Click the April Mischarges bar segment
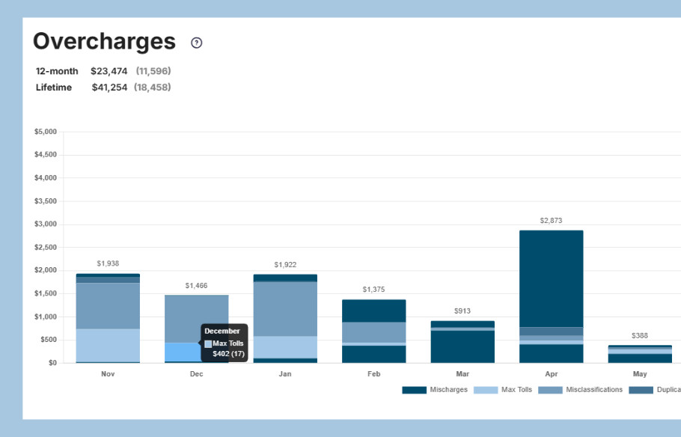Viewport: 681px width, 437px height. [551, 277]
